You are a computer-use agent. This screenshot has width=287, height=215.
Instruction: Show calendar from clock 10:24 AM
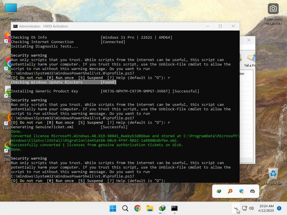[x=266, y=208]
